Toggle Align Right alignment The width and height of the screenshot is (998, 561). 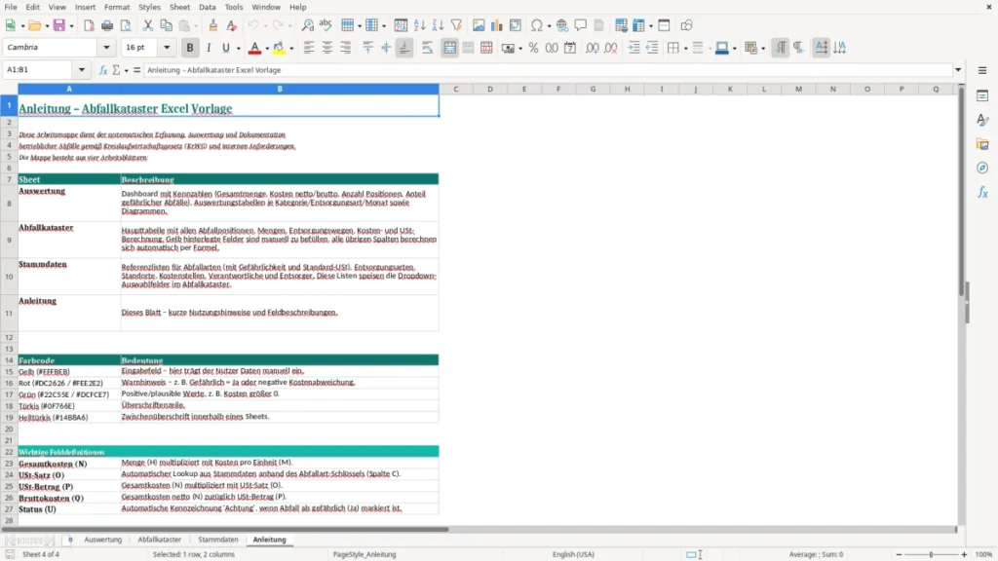coord(346,48)
